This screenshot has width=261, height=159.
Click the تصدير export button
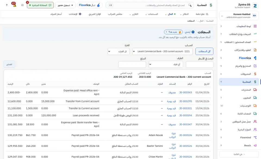point(9,64)
